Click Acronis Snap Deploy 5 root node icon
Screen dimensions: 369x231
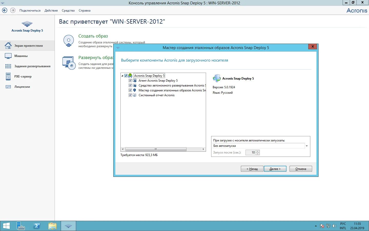tap(130, 75)
